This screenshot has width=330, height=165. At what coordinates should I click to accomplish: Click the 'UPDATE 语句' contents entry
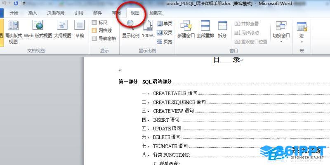click(x=168, y=128)
